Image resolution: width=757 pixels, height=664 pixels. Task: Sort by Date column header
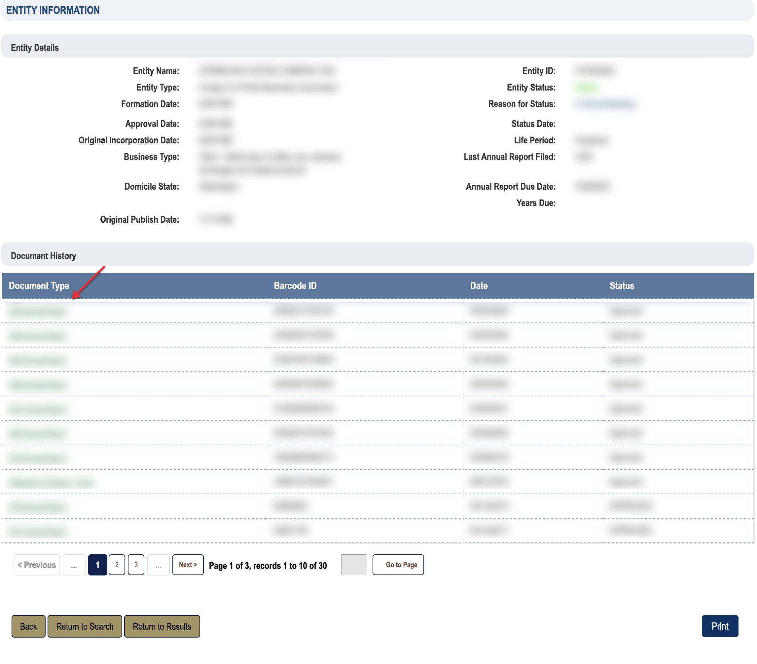[x=479, y=285]
